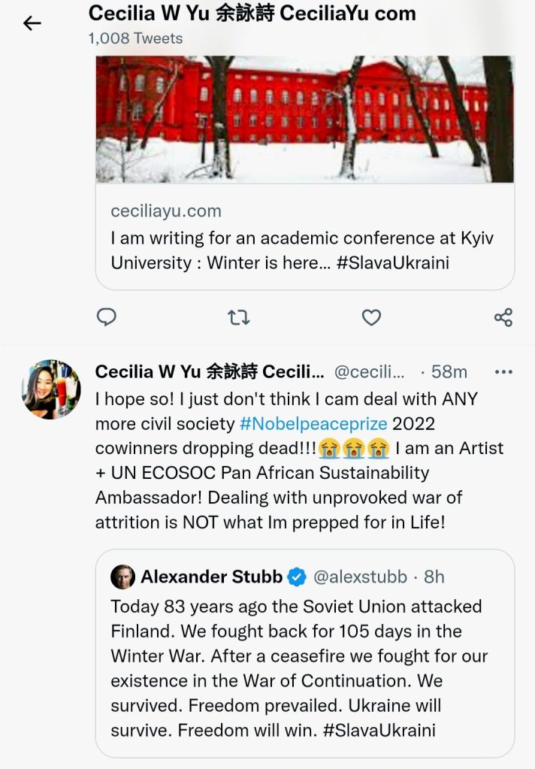Retweet the Kyiv University post
535x769 pixels.
238,317
